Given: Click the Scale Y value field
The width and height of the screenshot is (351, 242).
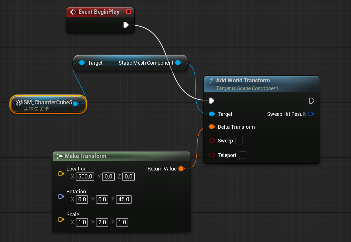Looking at the screenshot, I should coord(103,222).
